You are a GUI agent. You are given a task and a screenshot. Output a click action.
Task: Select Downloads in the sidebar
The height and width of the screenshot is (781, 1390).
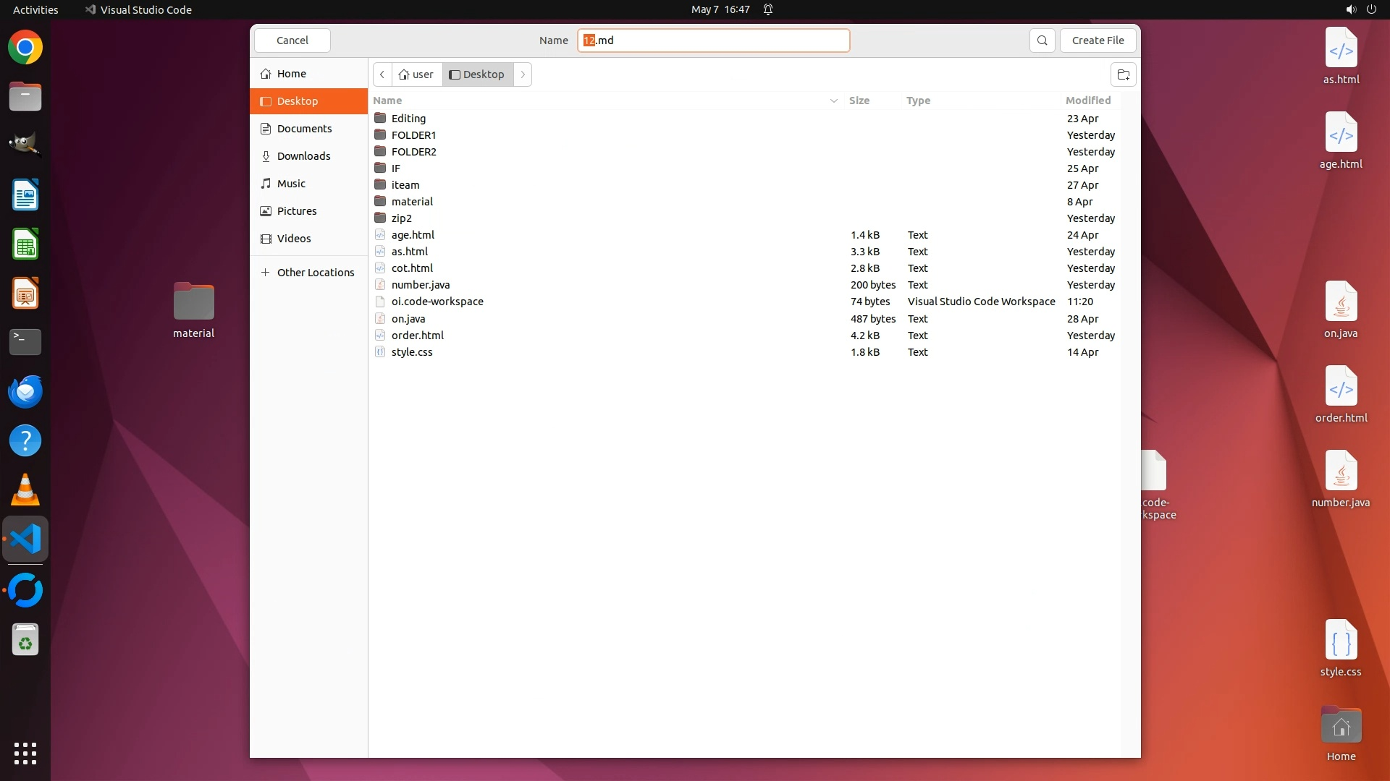(303, 156)
